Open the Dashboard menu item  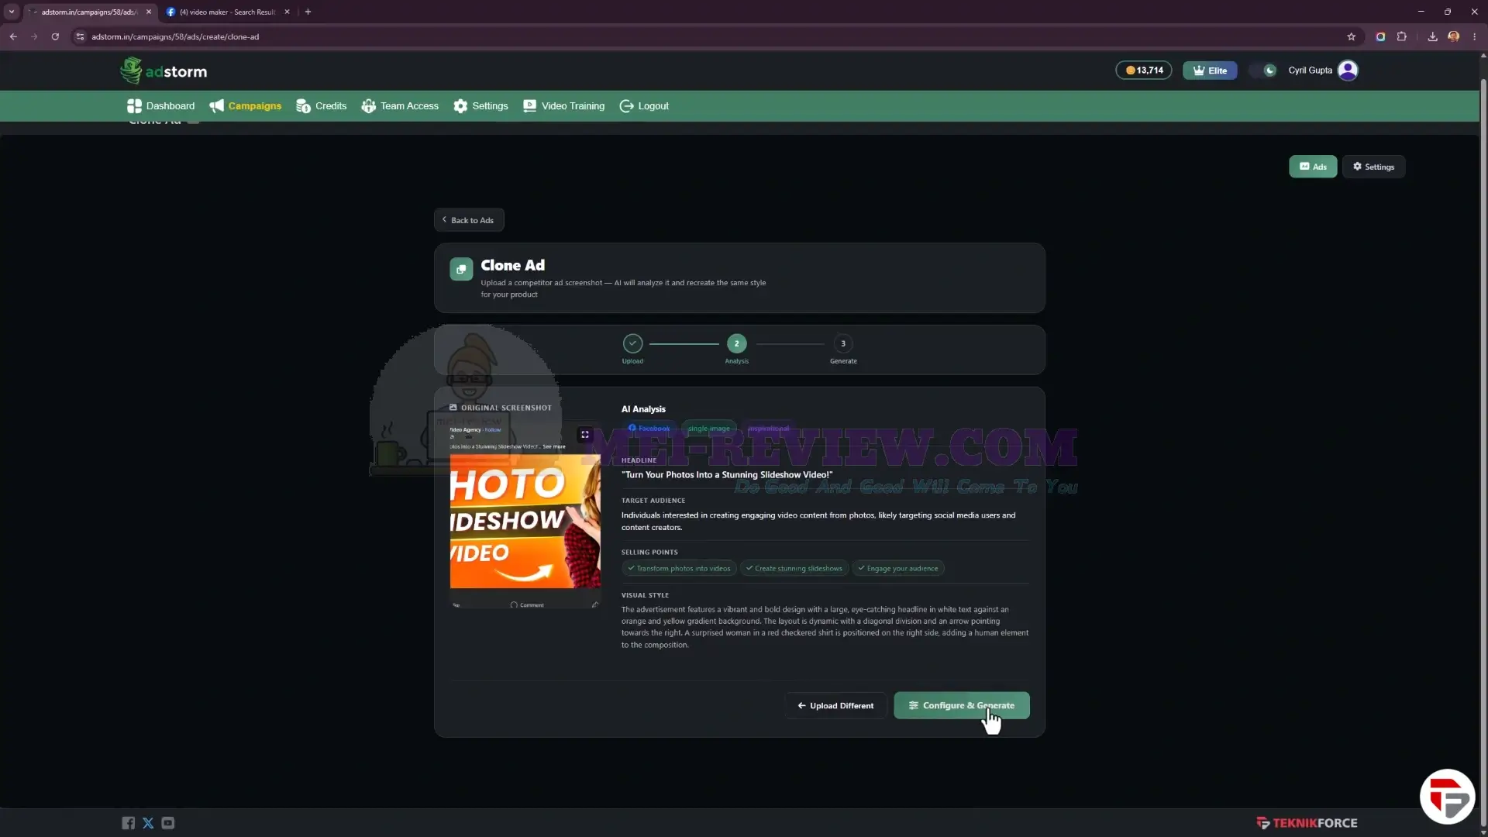pyautogui.click(x=161, y=106)
